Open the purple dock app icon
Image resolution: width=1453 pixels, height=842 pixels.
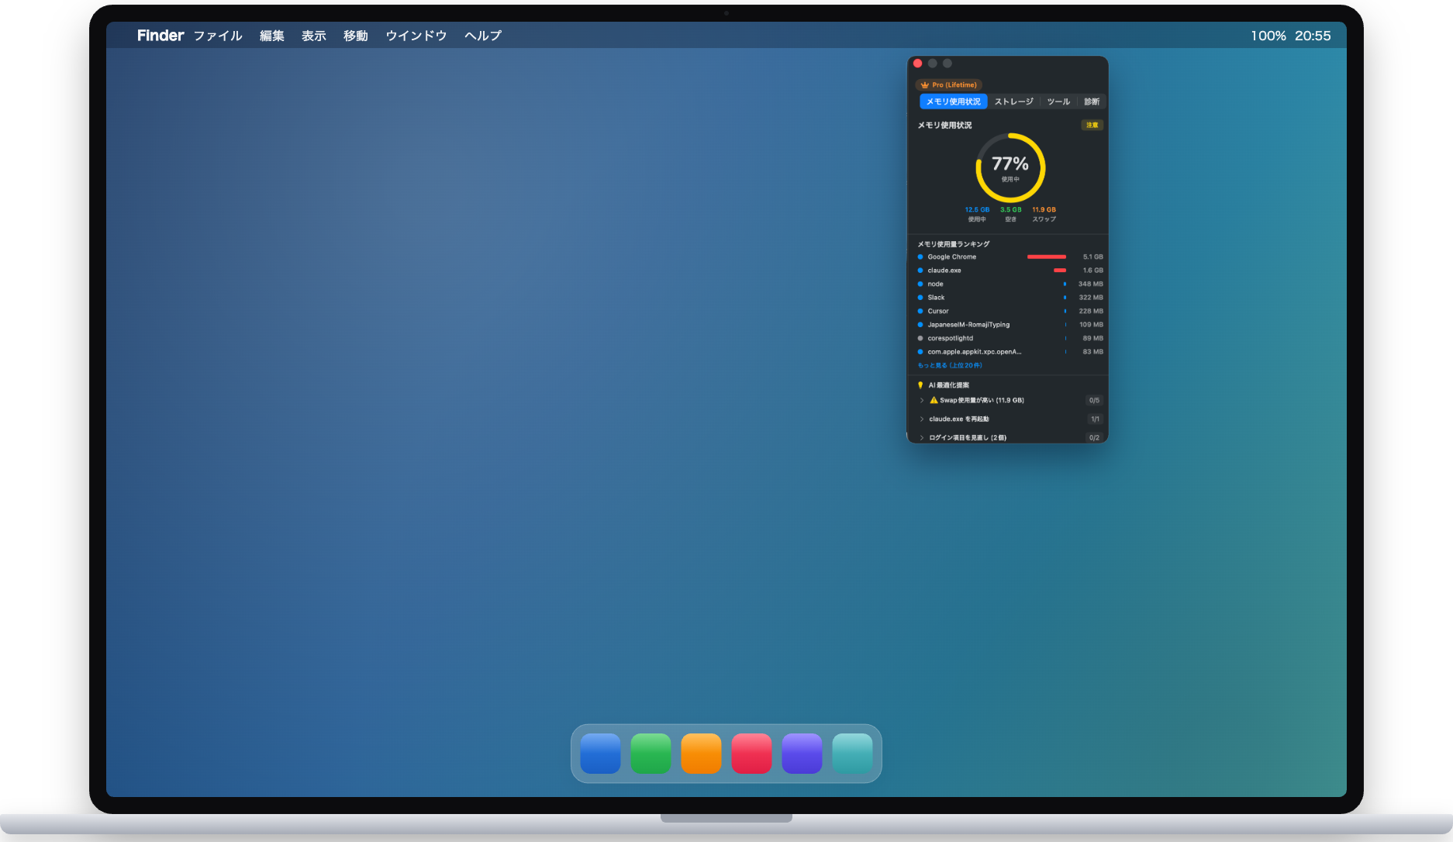pyautogui.click(x=802, y=754)
